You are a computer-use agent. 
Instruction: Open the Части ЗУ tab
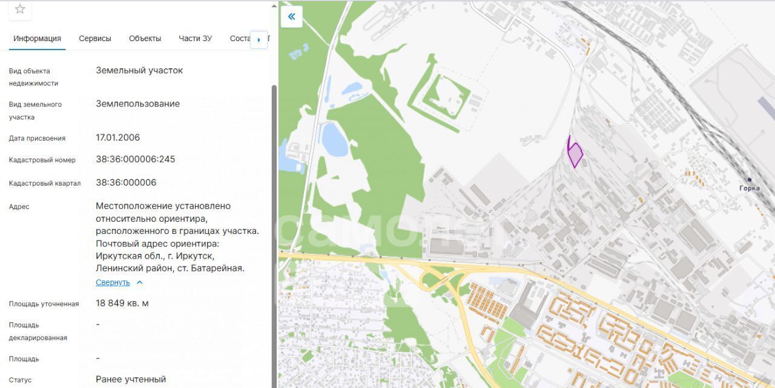(195, 39)
